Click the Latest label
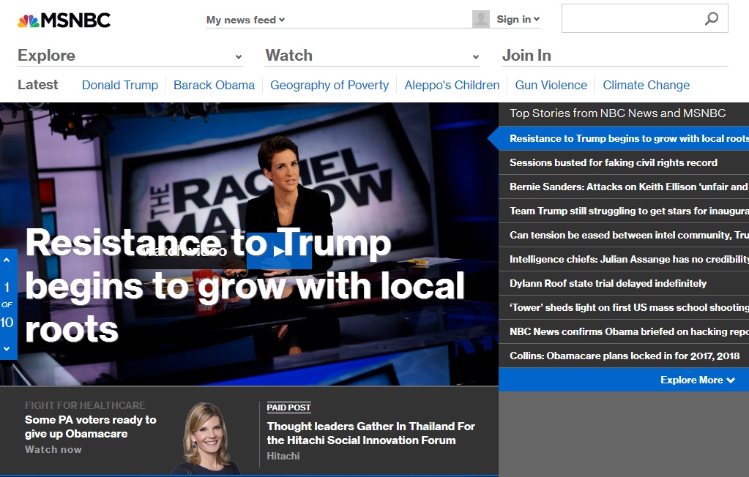This screenshot has height=477, width=749. coord(38,85)
